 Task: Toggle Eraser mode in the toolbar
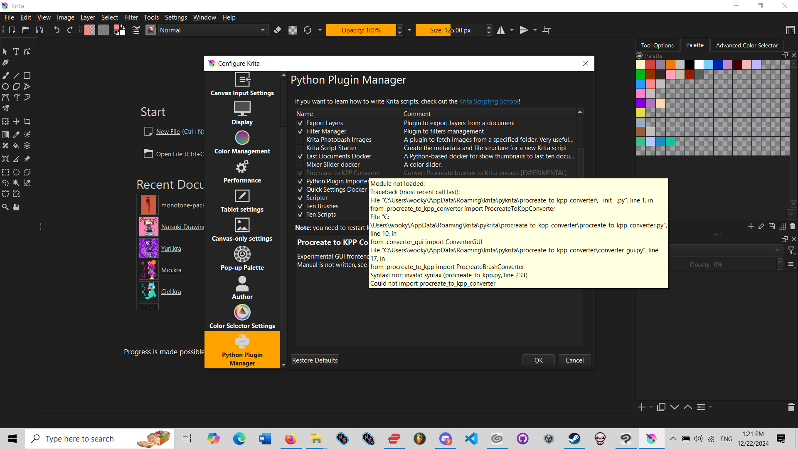[x=278, y=30]
